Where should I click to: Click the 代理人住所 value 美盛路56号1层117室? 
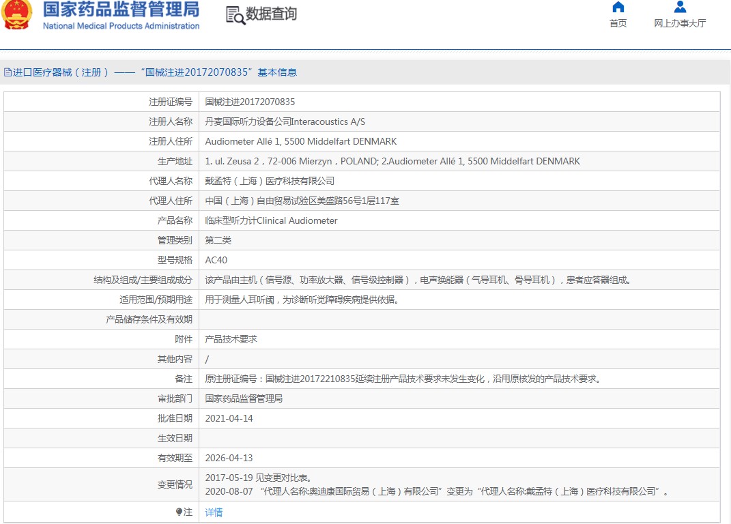coord(302,201)
